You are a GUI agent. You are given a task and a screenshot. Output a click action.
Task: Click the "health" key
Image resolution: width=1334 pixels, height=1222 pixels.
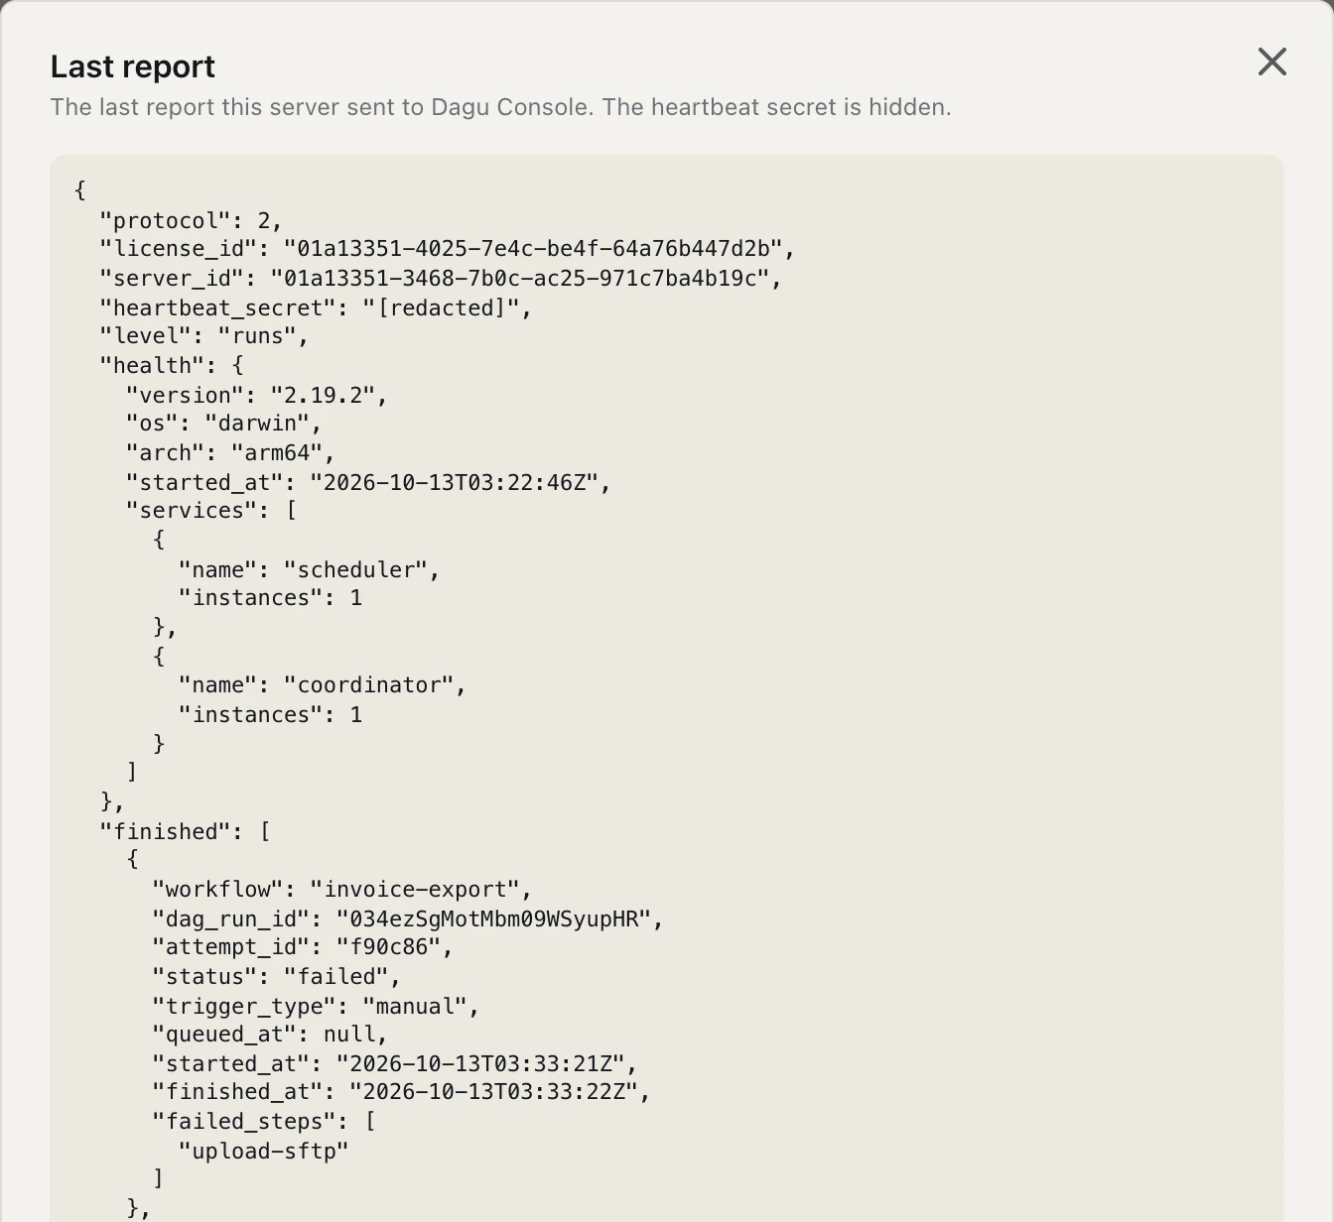(152, 366)
